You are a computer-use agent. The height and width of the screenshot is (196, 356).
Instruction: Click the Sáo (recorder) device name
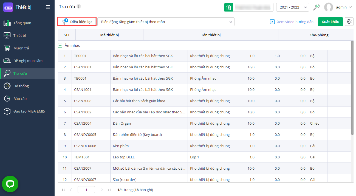coord(125,180)
